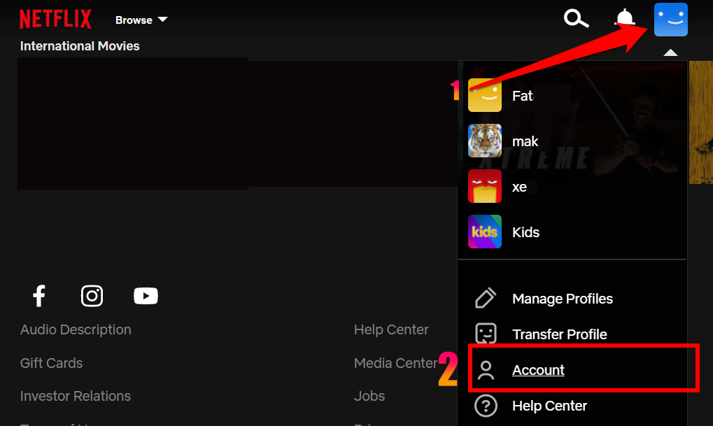Switch to the tiger avatar profile

[485, 141]
